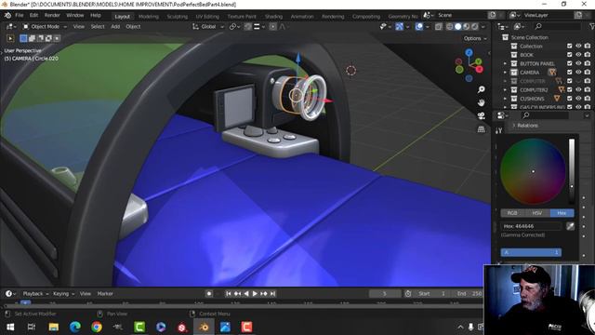Screen dimensions: 595x335
Task: Click the viewport zoom magnifier icon
Action: click(x=481, y=89)
